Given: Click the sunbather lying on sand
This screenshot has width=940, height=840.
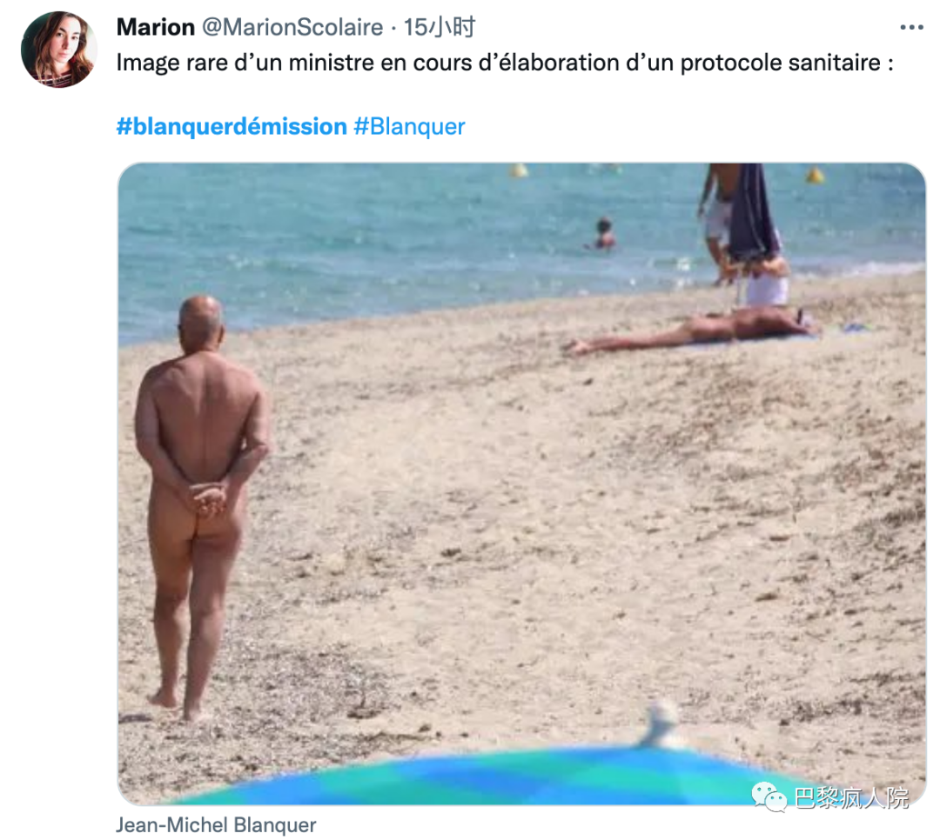Looking at the screenshot, I should pos(689,330).
